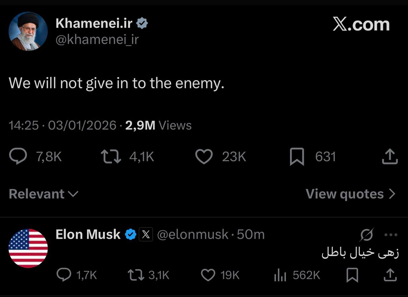Click the @khamenei_ir handle
Viewport: 408px width, 297px height.
(97, 40)
